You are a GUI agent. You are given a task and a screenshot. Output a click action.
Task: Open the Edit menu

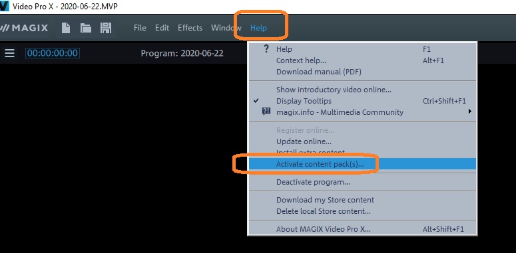tap(162, 28)
